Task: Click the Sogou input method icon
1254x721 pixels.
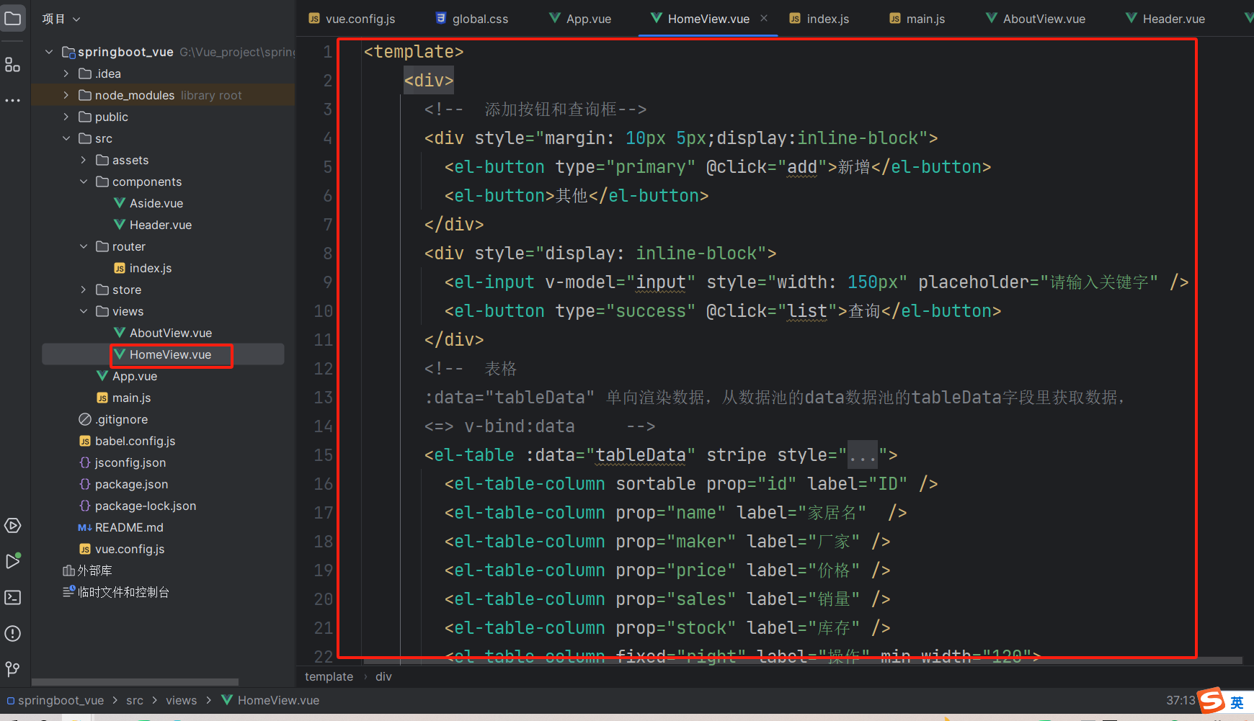Action: (1212, 701)
